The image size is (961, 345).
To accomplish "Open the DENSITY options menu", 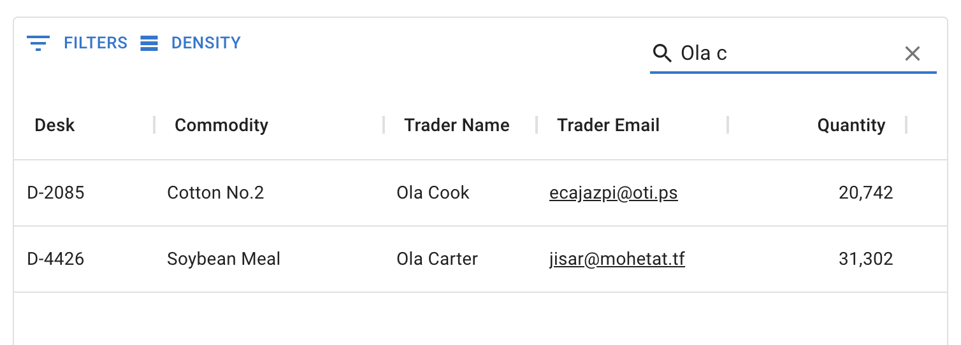I will pos(191,43).
